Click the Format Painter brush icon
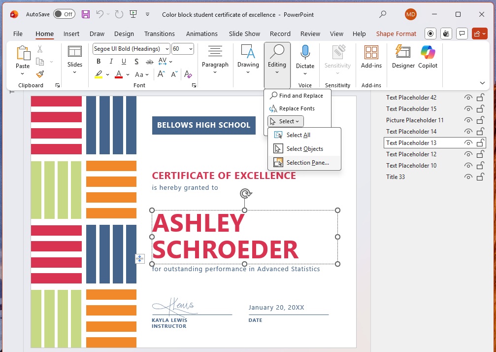Screen dimensions: 496x352 click(x=40, y=74)
